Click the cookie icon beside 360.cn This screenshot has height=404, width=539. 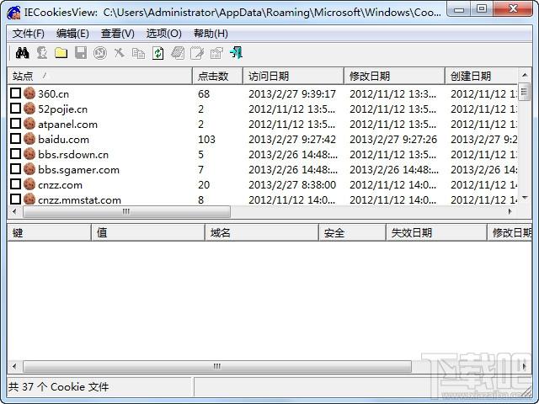[29, 93]
